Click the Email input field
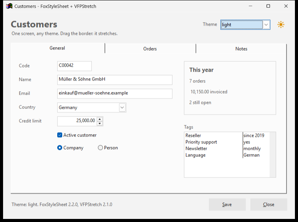 pos(114,94)
